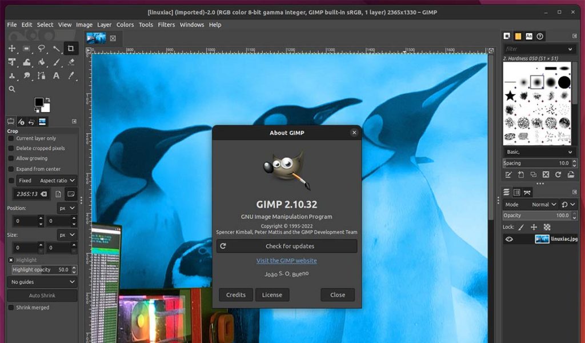The height and width of the screenshot is (343, 585).
Task: Switch to the Channels tab
Action: coord(516,193)
